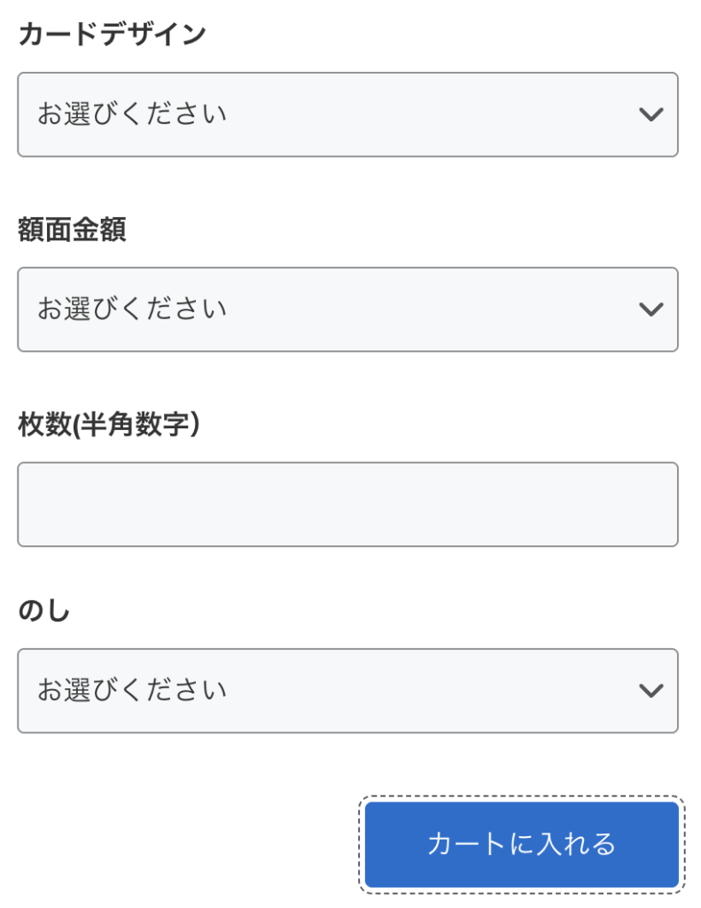Click the カードデザイン dropdown chevron arrow

(x=650, y=114)
